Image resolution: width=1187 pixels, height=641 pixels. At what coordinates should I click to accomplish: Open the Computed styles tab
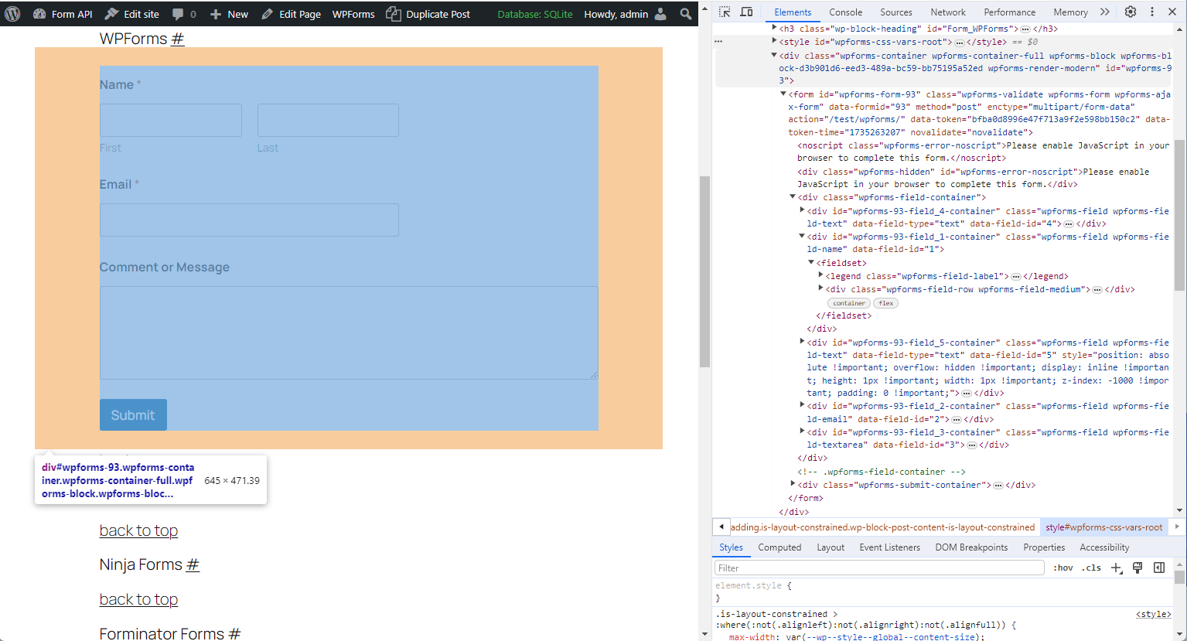point(779,547)
